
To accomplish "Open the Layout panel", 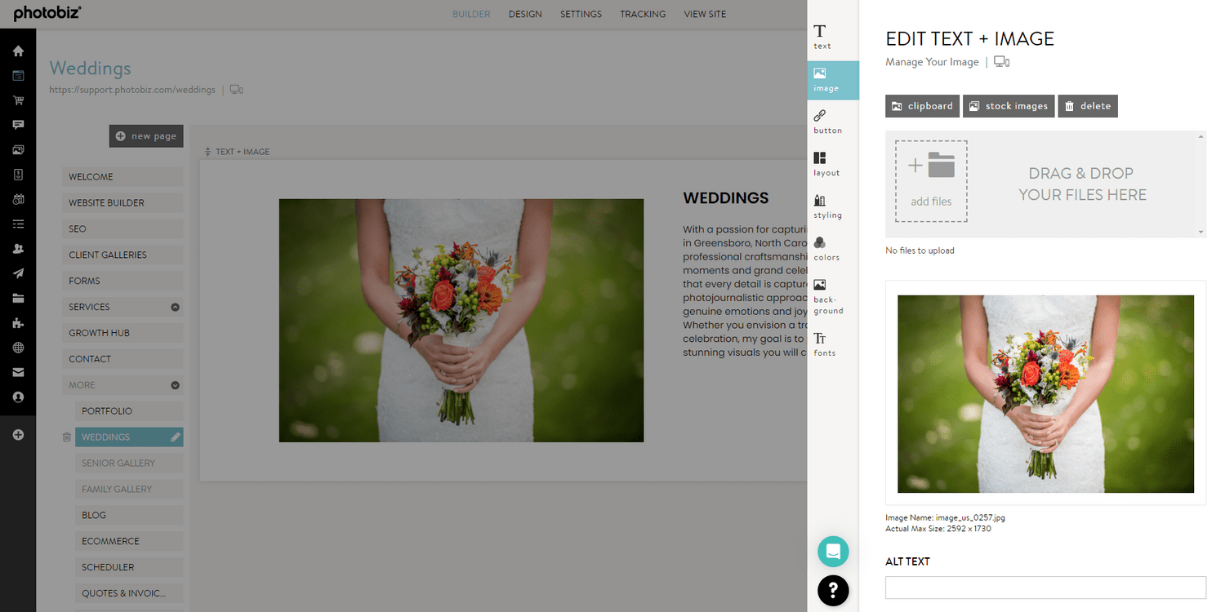I will (x=826, y=165).
